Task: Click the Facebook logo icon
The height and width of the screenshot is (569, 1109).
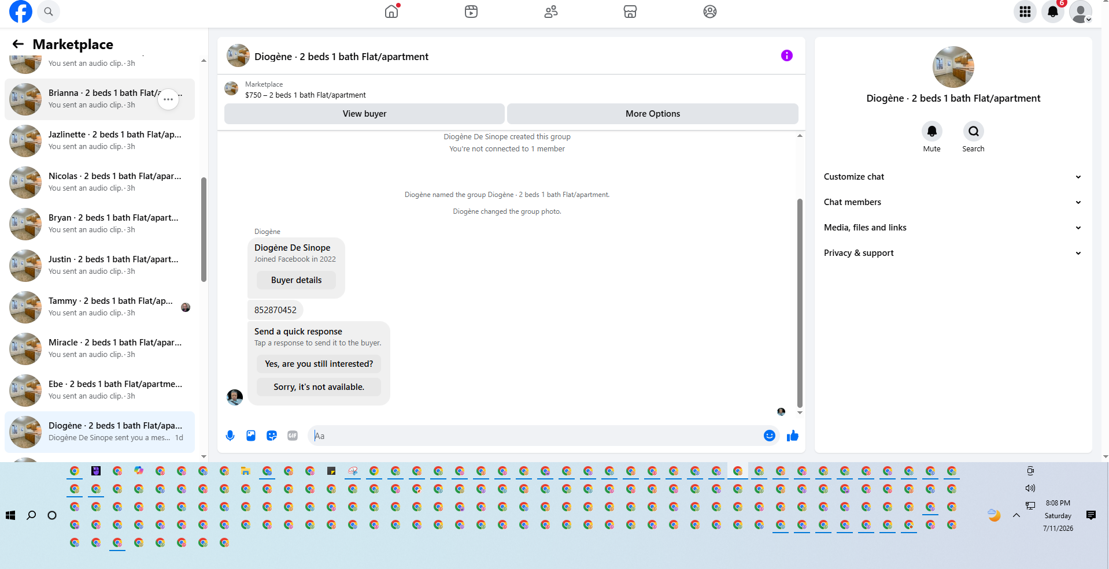Action: [x=21, y=12]
